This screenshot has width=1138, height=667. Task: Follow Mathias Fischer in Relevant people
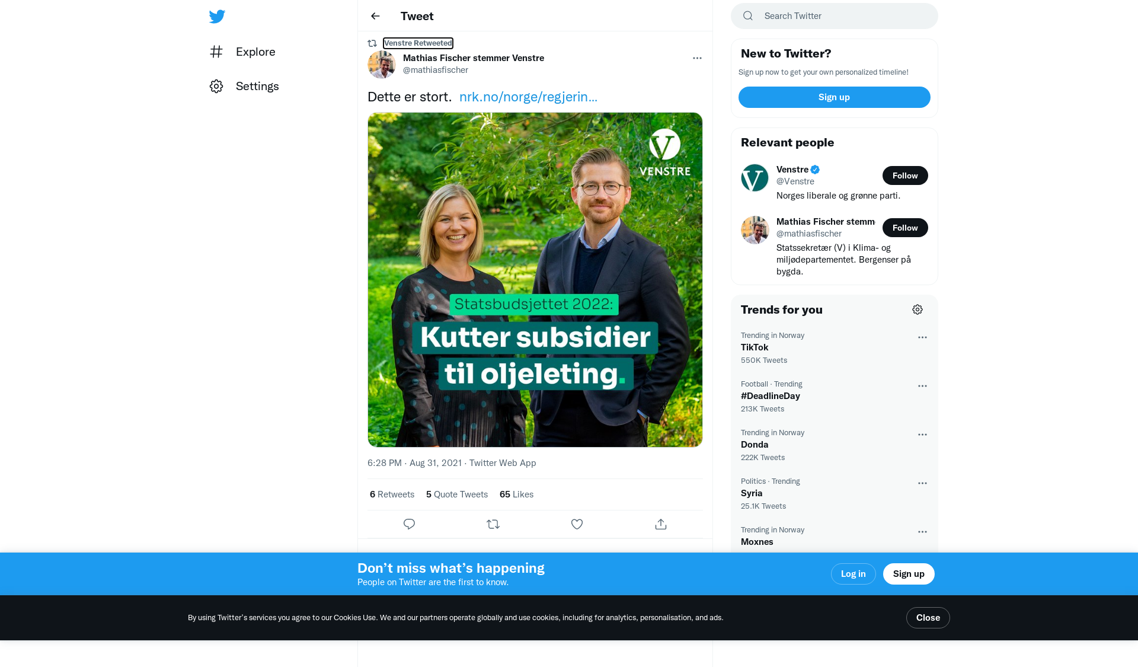point(905,228)
